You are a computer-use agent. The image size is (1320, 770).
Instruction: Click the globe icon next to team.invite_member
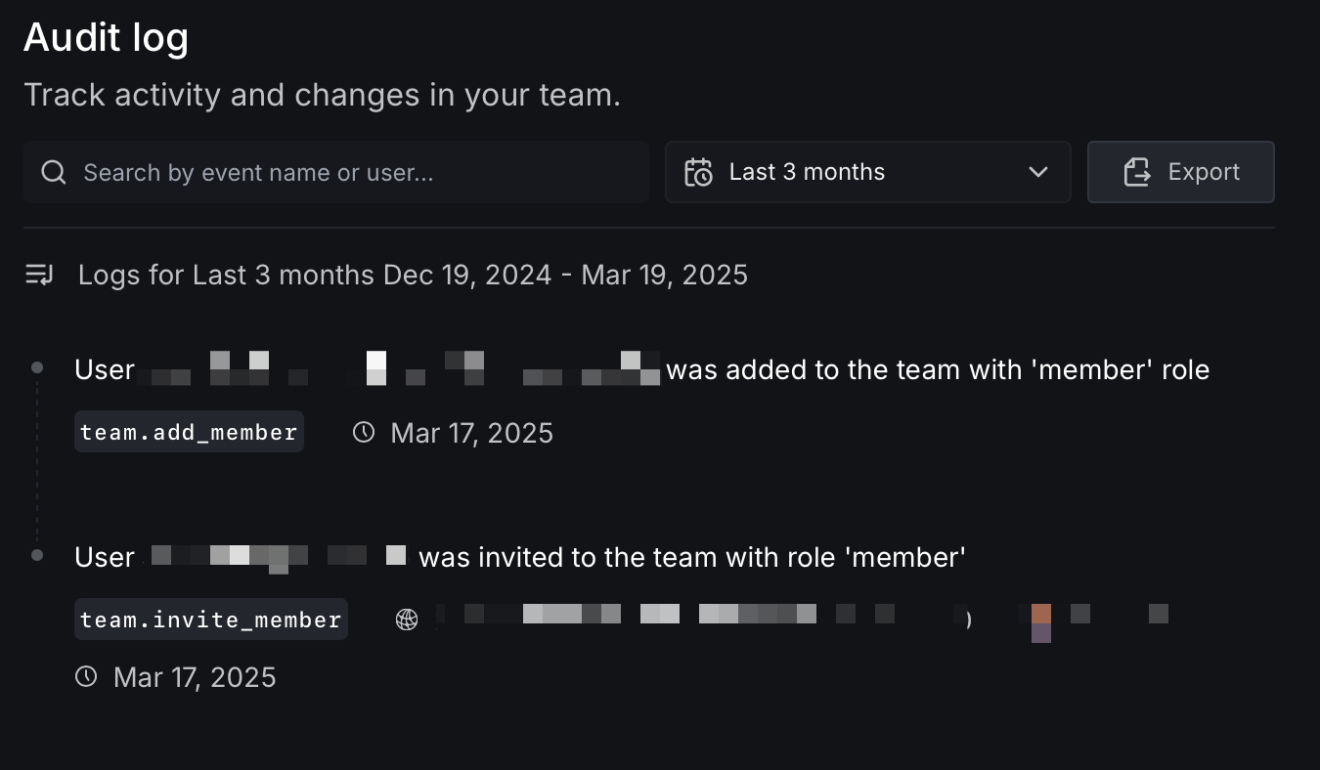coord(407,620)
